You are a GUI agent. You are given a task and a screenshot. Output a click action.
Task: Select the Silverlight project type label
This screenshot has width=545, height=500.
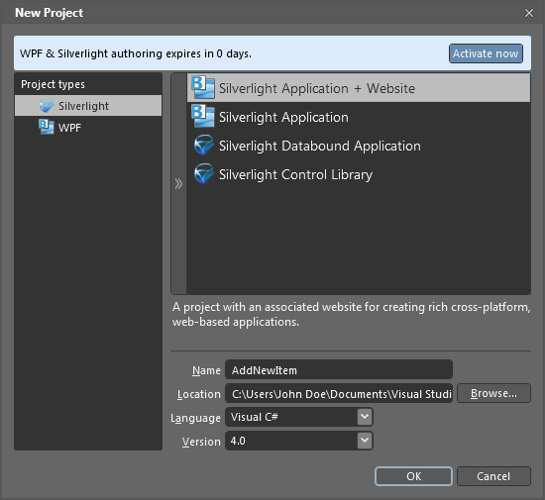[83, 106]
